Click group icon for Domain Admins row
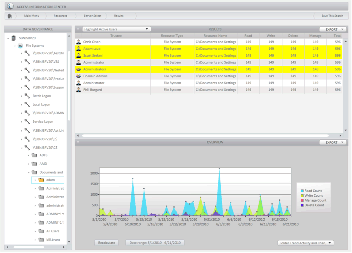Image resolution: width=352 pixels, height=253 pixels. pyautogui.click(x=79, y=76)
